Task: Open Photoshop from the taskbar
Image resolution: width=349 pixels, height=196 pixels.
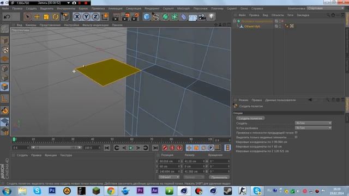Action: click(52, 191)
